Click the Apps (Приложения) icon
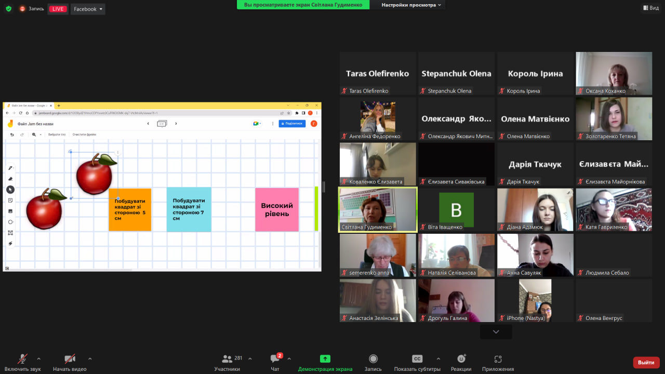 pyautogui.click(x=498, y=359)
